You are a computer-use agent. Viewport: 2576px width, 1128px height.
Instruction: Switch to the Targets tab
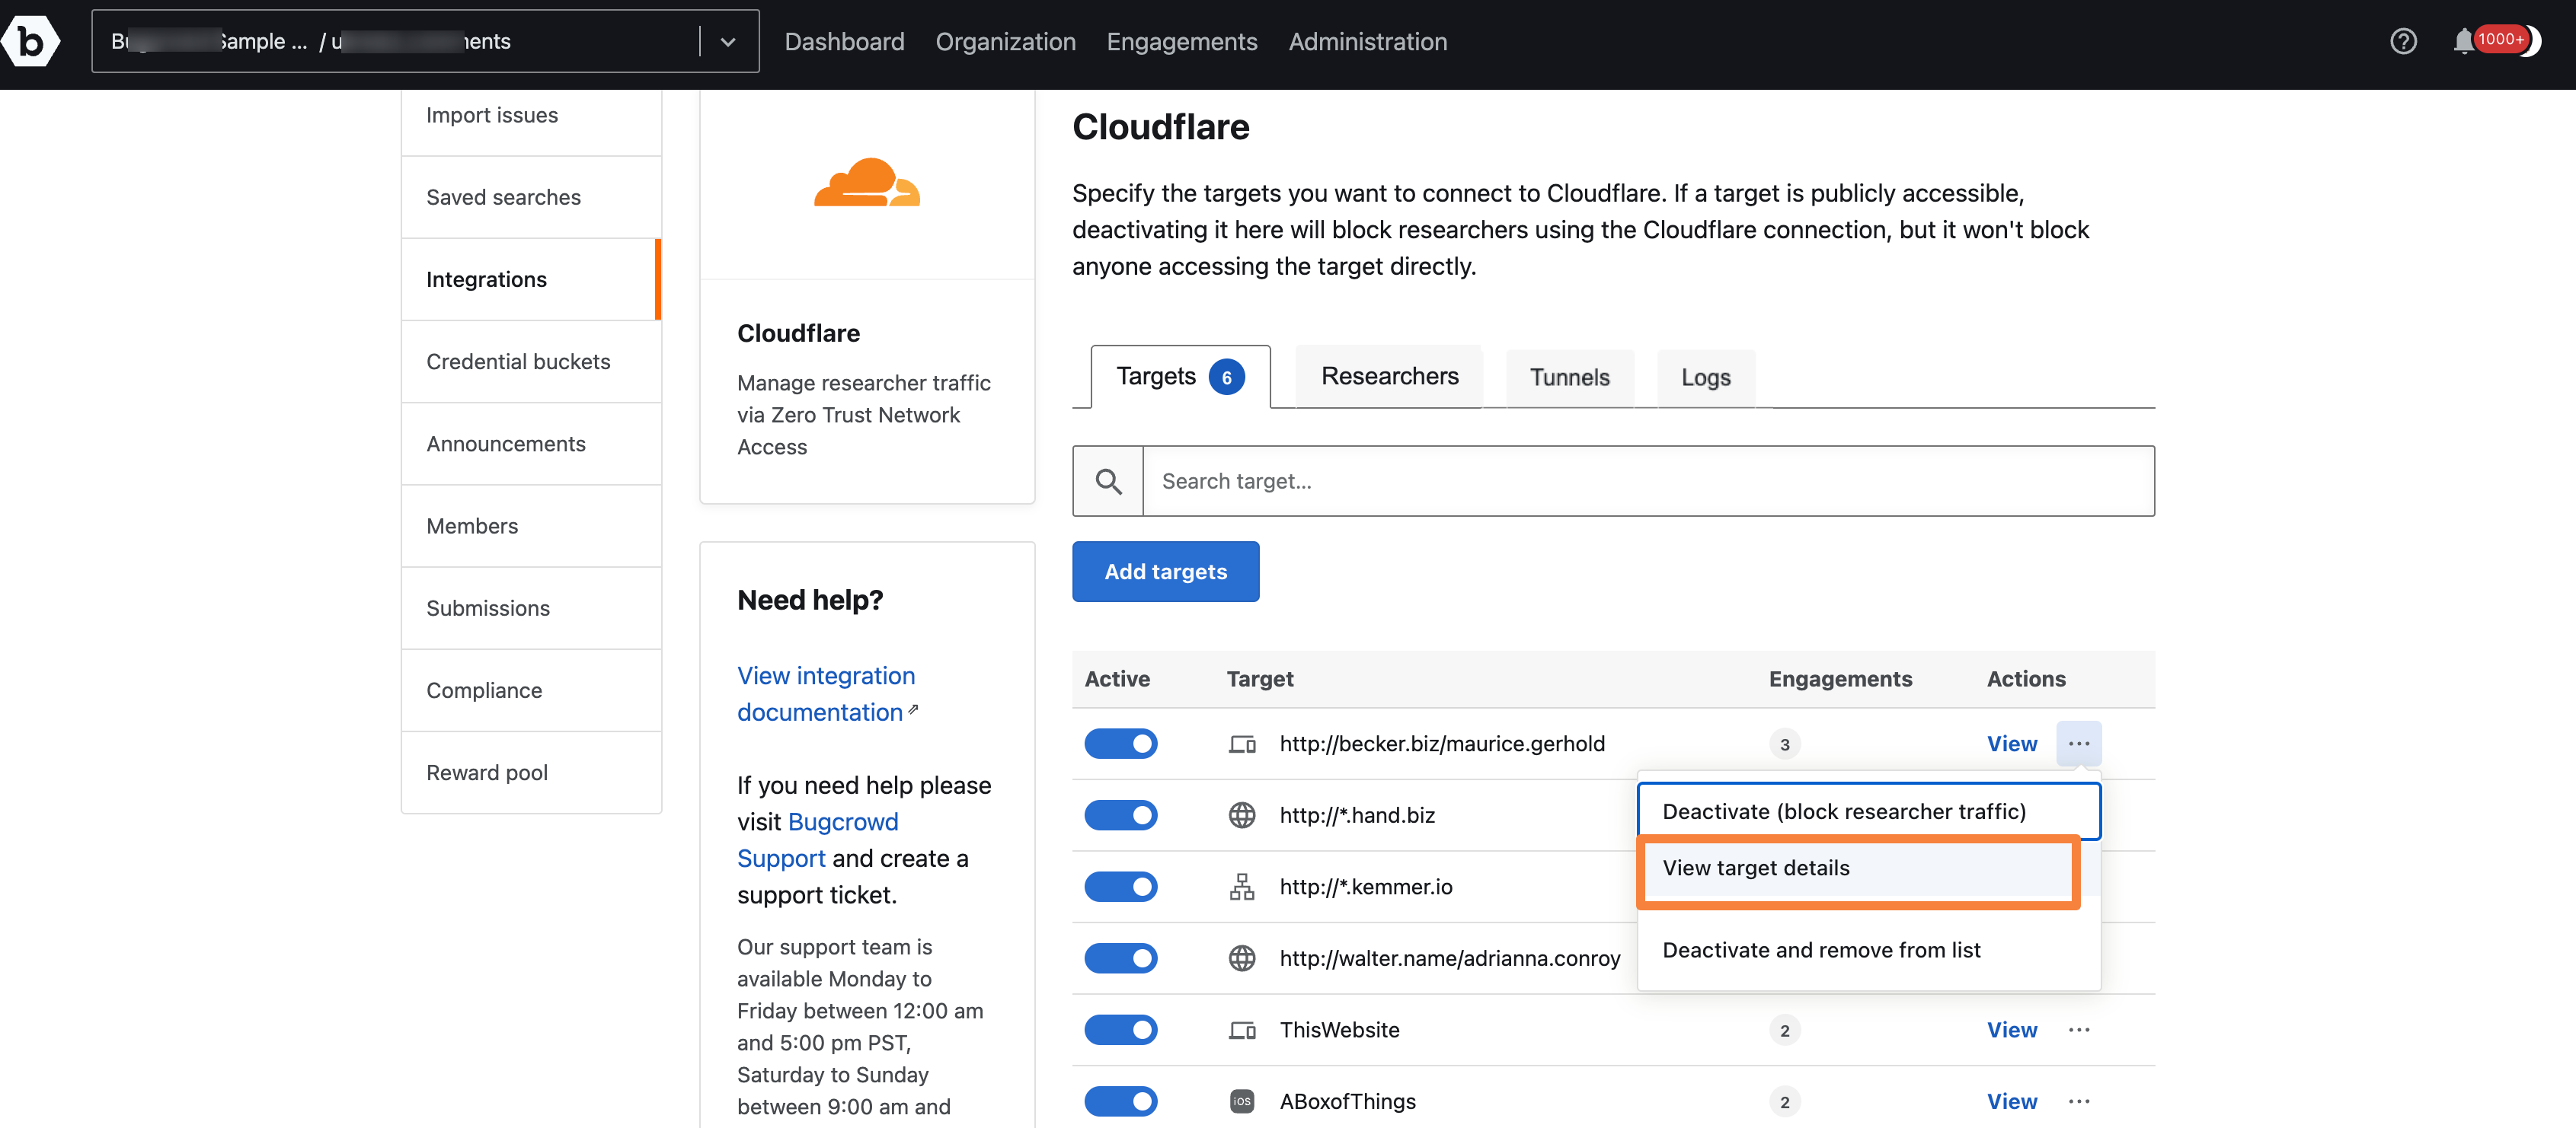coord(1180,377)
